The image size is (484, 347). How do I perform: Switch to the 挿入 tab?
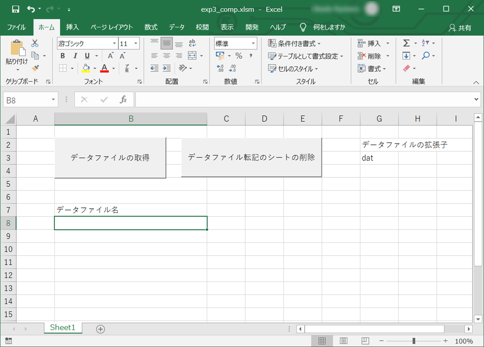tap(72, 27)
